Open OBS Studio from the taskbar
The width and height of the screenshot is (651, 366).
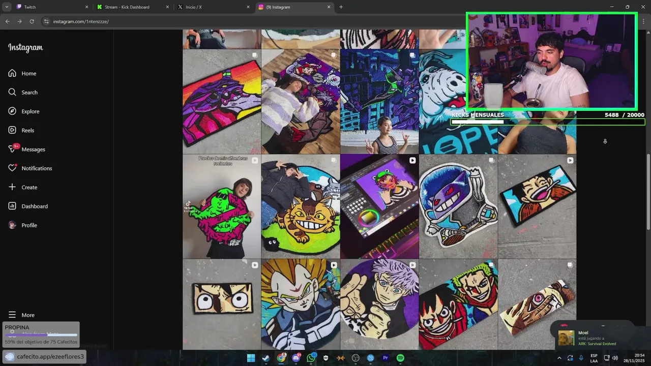point(356,358)
